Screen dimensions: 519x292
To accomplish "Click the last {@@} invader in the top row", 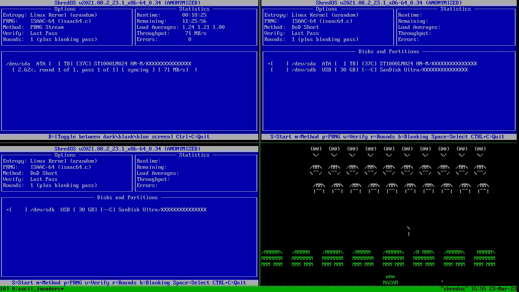I will 480,151.
